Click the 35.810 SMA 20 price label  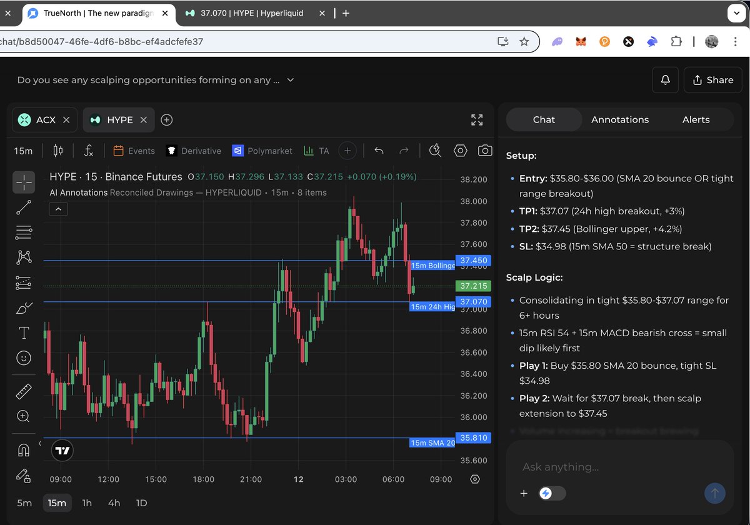click(474, 437)
